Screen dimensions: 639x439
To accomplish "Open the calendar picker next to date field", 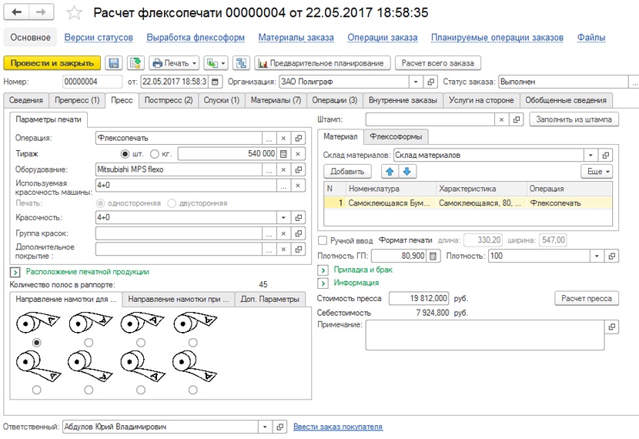I will click(x=215, y=82).
